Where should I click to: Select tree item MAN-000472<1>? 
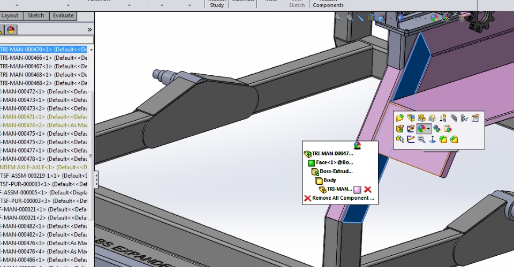tap(43, 92)
